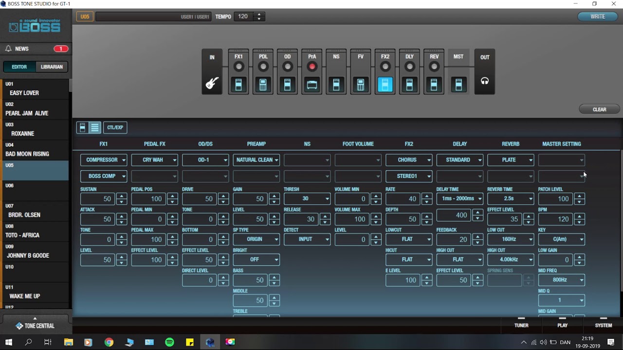
Task: Open the CHORUS FX2 type dropdown
Action: click(409, 160)
